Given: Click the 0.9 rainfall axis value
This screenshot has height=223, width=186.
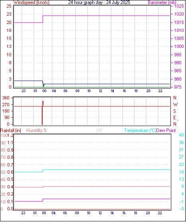Looking at the screenshot, I should click(10, 150).
